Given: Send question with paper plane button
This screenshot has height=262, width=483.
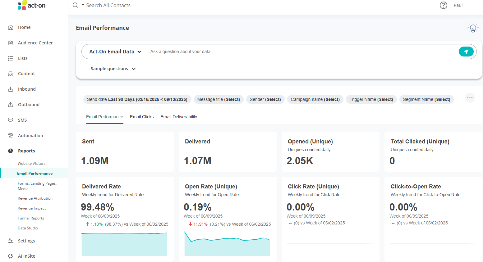Looking at the screenshot, I should [x=466, y=52].
